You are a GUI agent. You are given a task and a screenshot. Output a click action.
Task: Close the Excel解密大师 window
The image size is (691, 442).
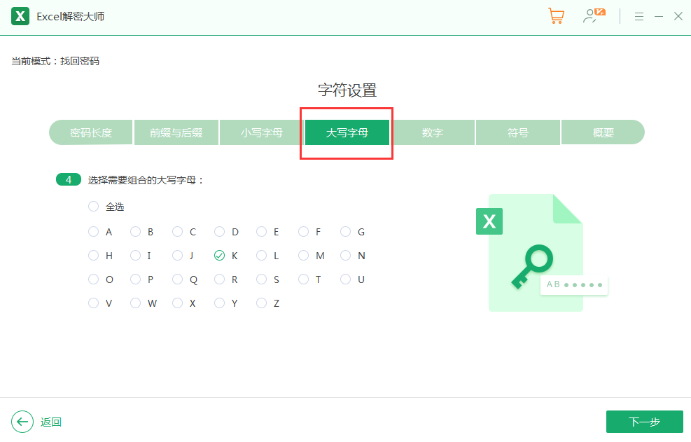(x=678, y=16)
